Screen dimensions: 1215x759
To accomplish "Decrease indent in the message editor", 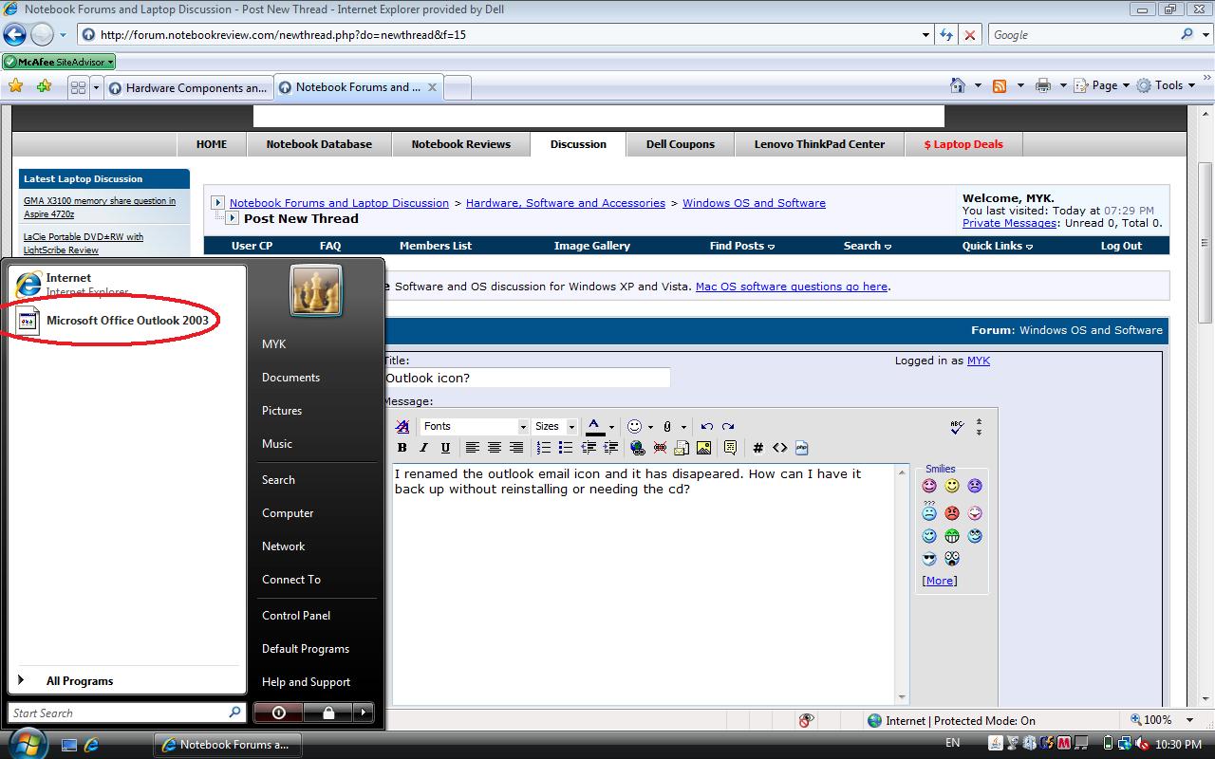I will pyautogui.click(x=588, y=448).
